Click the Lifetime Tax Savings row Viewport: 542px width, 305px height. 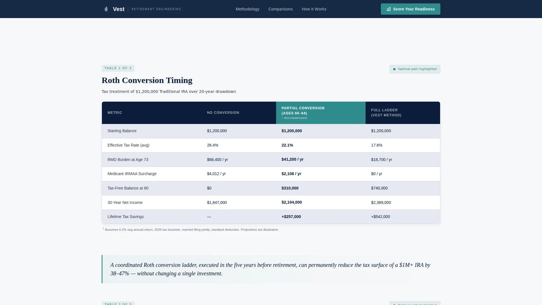(x=126, y=217)
